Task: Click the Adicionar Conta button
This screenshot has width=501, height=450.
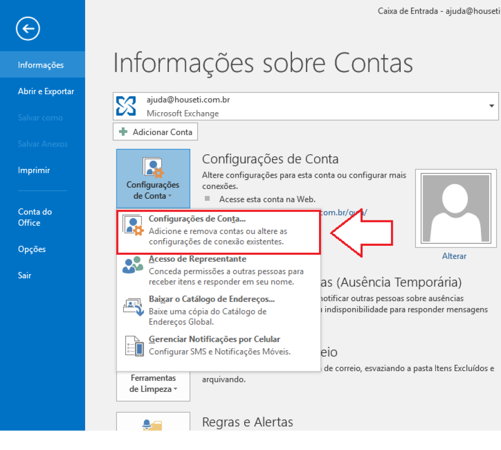Action: tap(155, 132)
